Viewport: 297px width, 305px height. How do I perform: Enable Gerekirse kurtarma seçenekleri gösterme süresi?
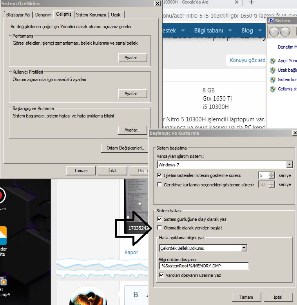[159, 184]
